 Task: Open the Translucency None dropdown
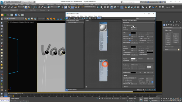point(135,65)
